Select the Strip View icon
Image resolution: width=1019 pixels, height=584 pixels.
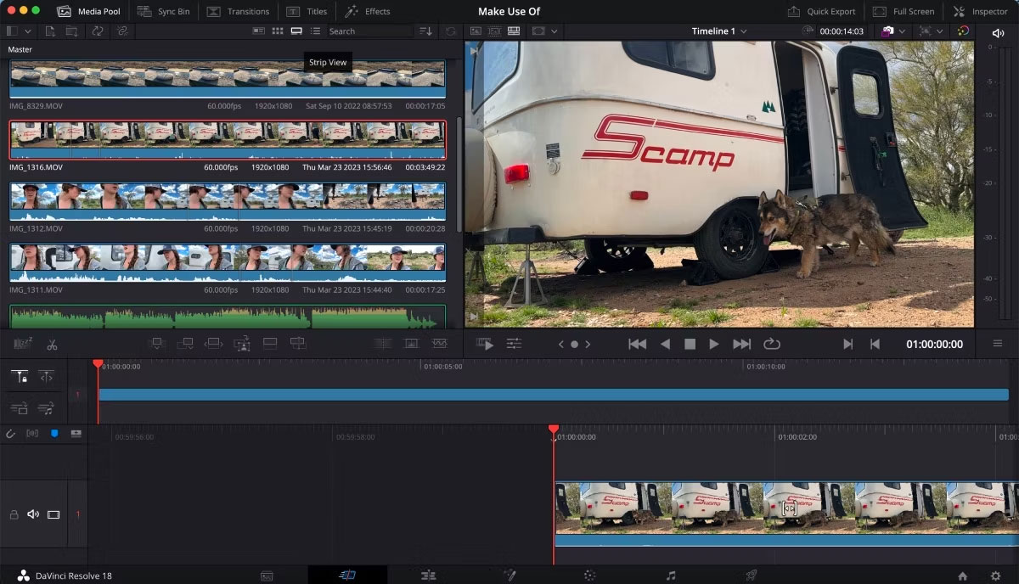point(296,31)
